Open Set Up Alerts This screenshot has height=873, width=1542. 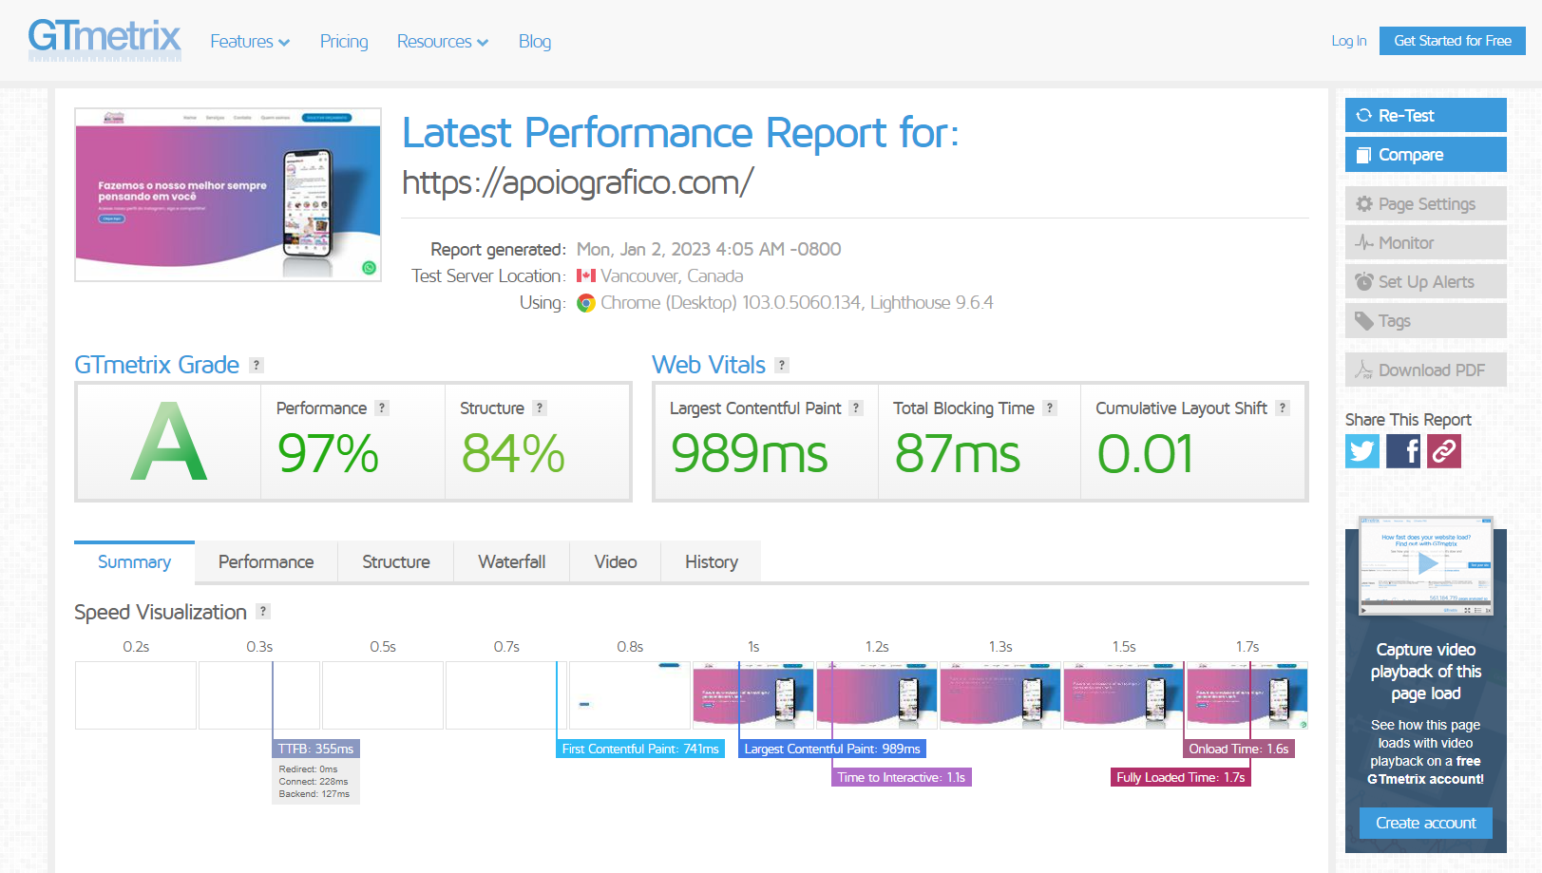coord(1426,281)
